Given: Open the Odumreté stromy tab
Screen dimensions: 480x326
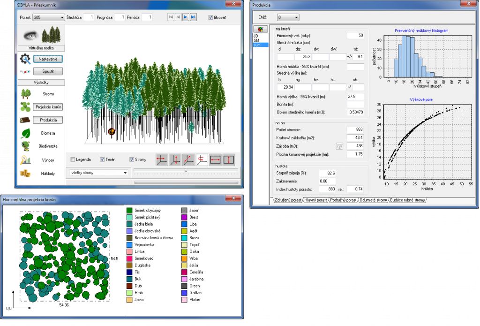Looking at the screenshot, I should [373, 200].
